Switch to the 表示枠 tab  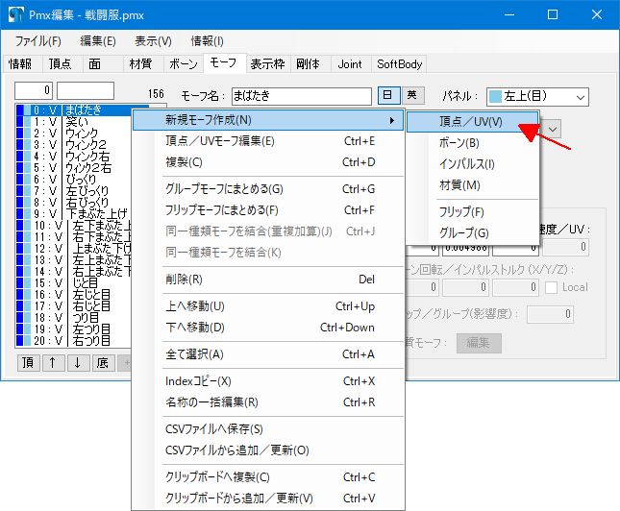(267, 64)
